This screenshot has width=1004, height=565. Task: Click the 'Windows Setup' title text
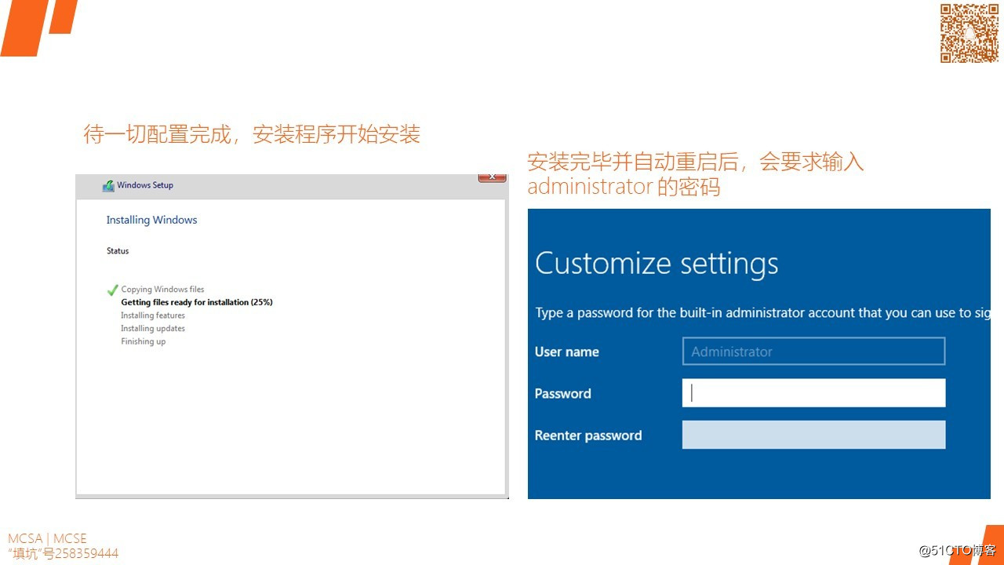click(145, 185)
